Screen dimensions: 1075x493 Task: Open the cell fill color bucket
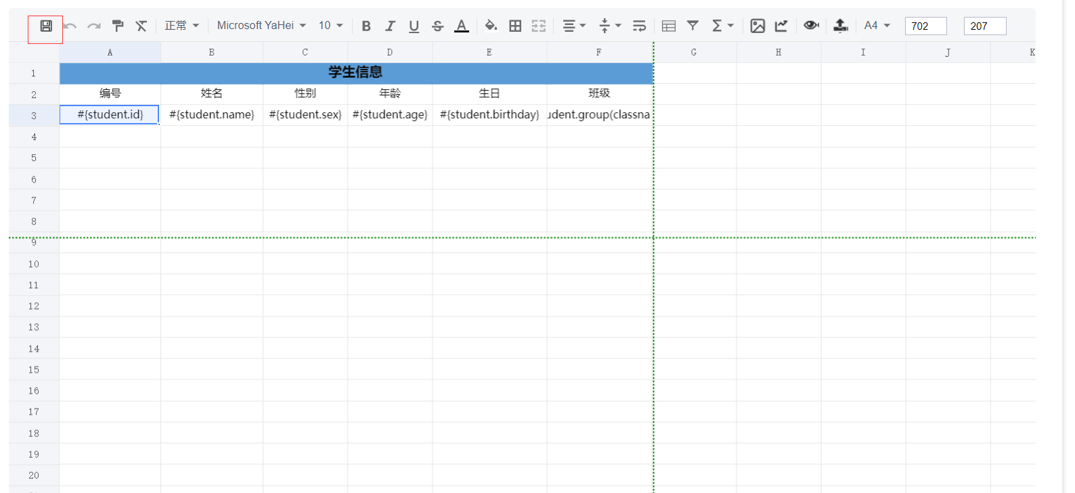tap(491, 26)
